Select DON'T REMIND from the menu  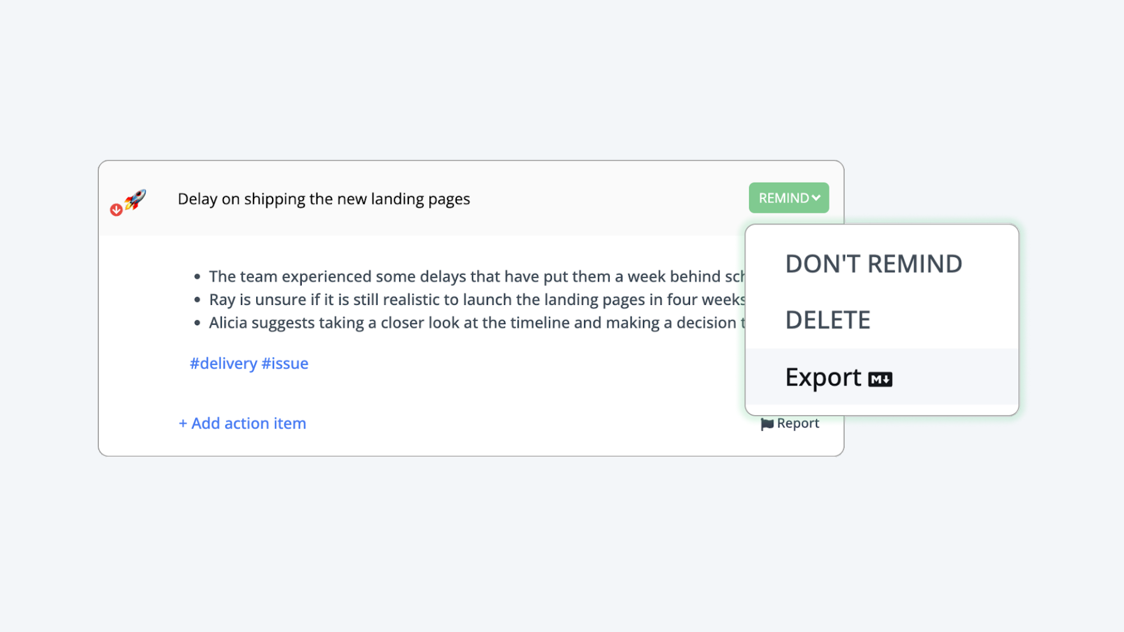pyautogui.click(x=874, y=264)
